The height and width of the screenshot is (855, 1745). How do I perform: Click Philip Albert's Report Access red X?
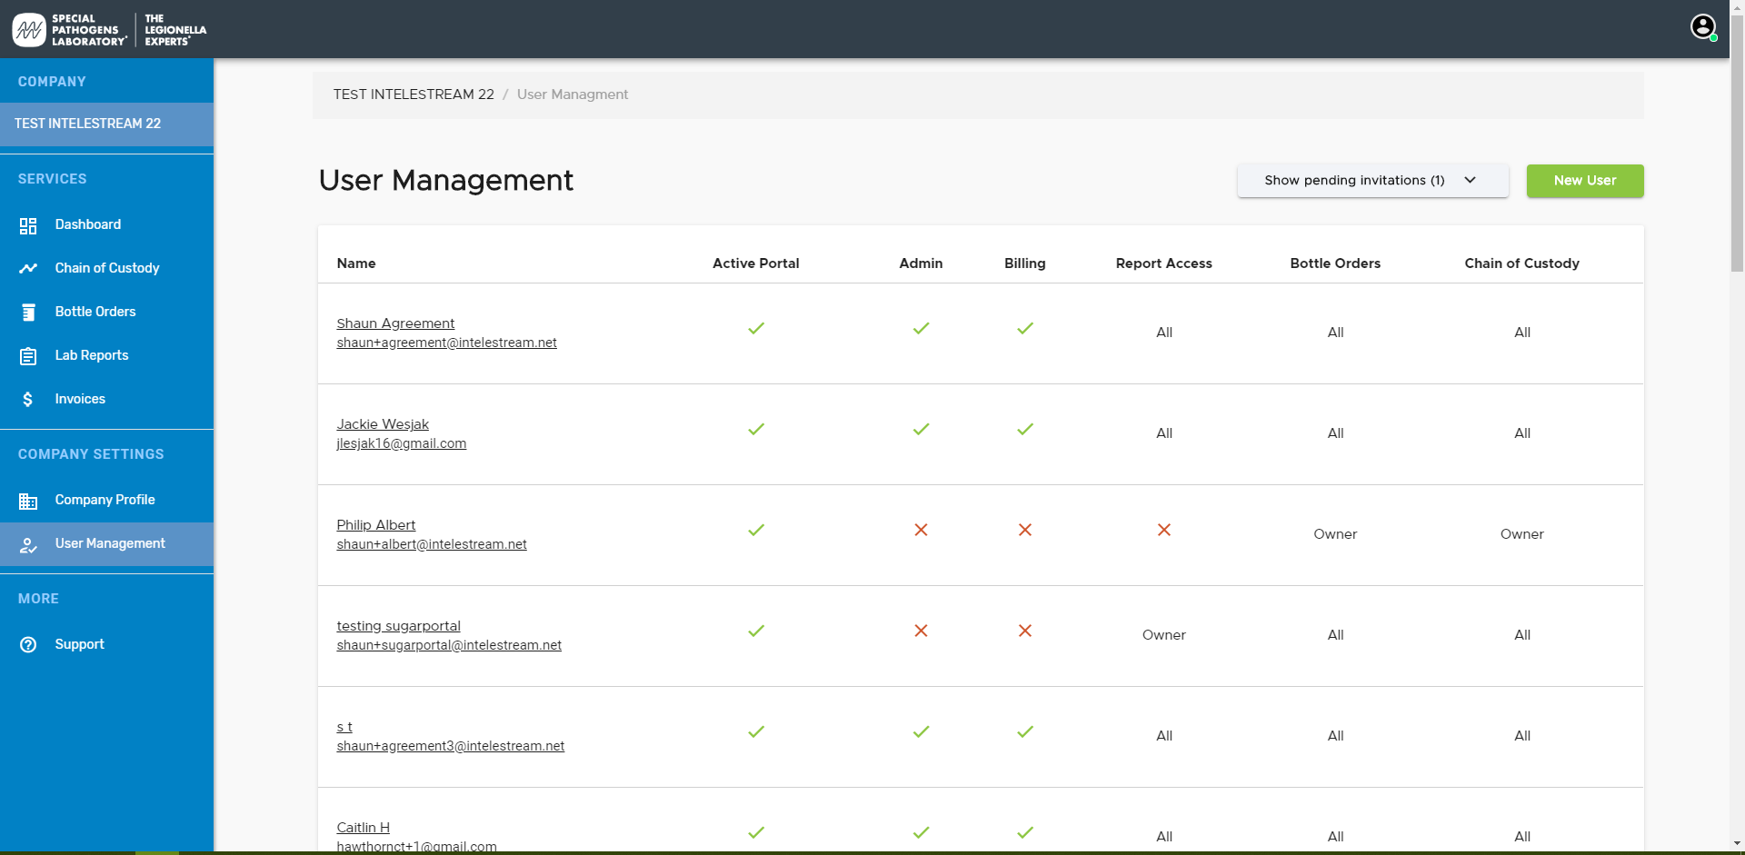1164,530
